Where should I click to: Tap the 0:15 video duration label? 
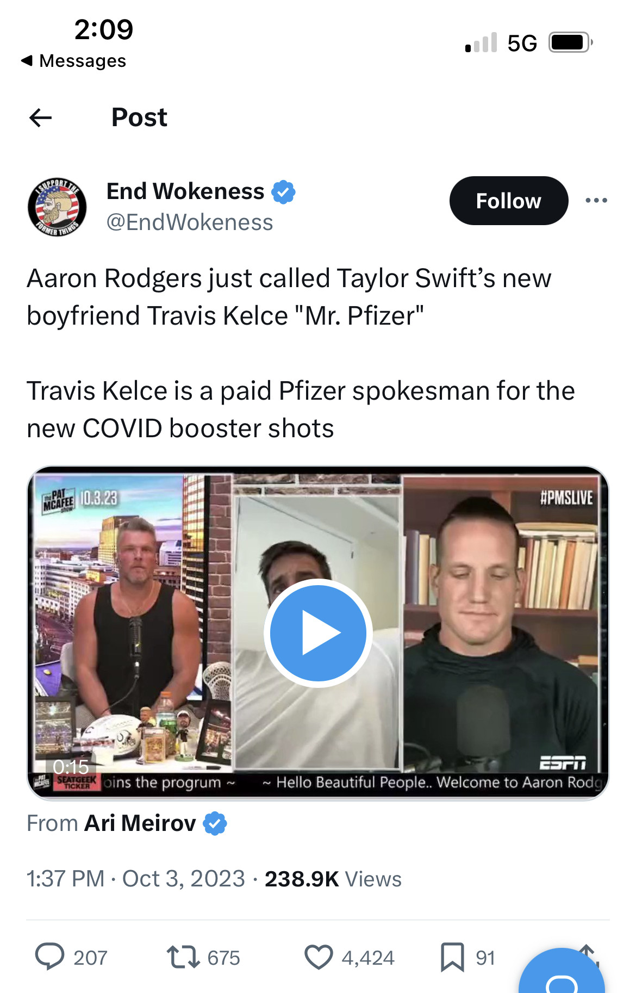(71, 767)
